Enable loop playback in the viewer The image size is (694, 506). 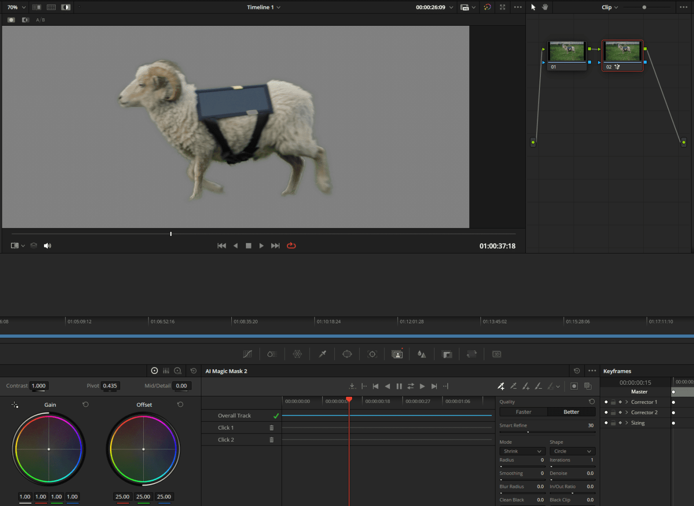pos(291,245)
